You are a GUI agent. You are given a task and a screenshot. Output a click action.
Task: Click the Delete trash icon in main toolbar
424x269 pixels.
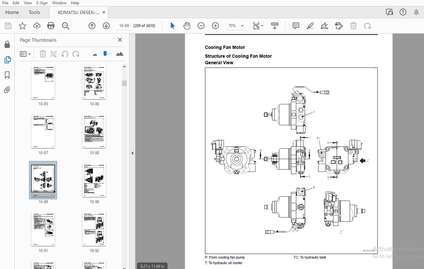pos(353,26)
